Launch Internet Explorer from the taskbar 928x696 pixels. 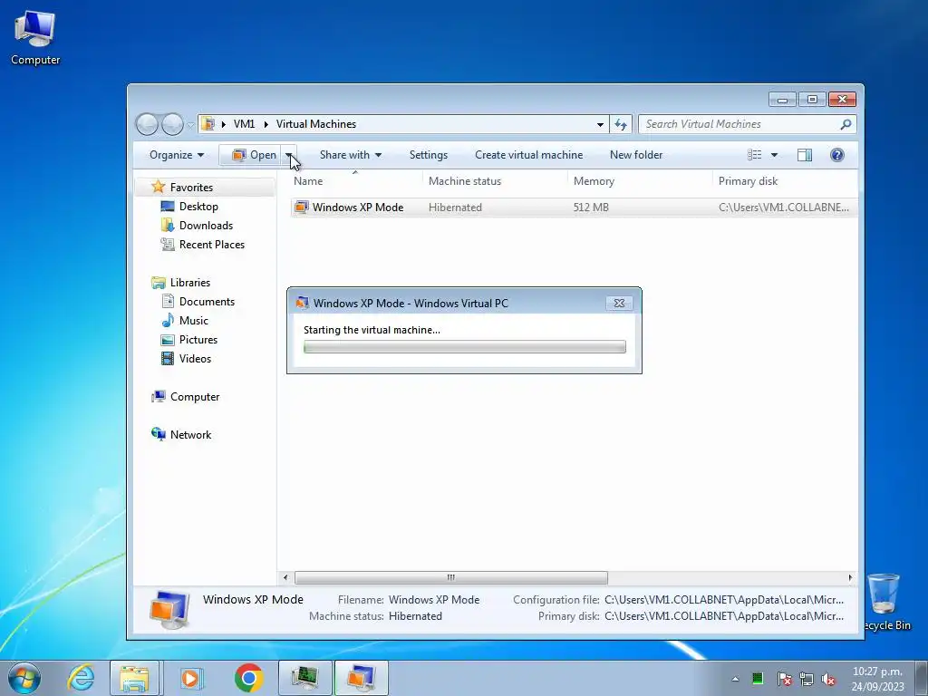tap(81, 678)
